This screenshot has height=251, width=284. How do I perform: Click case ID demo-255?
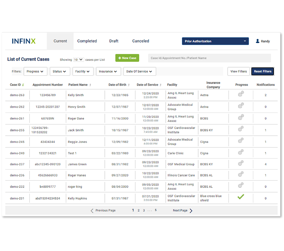coord(17,130)
